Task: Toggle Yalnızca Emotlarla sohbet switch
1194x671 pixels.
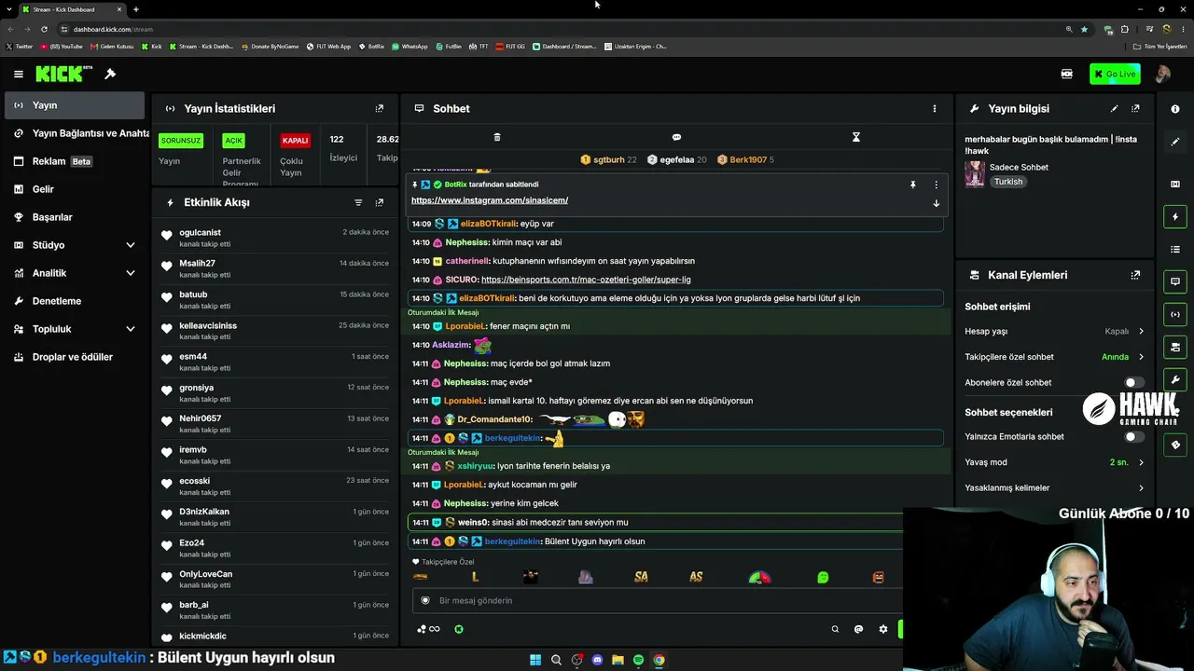Action: (x=1133, y=436)
